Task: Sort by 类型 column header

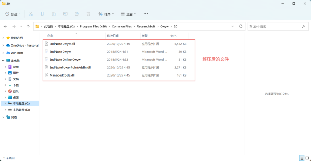Action: point(144,36)
